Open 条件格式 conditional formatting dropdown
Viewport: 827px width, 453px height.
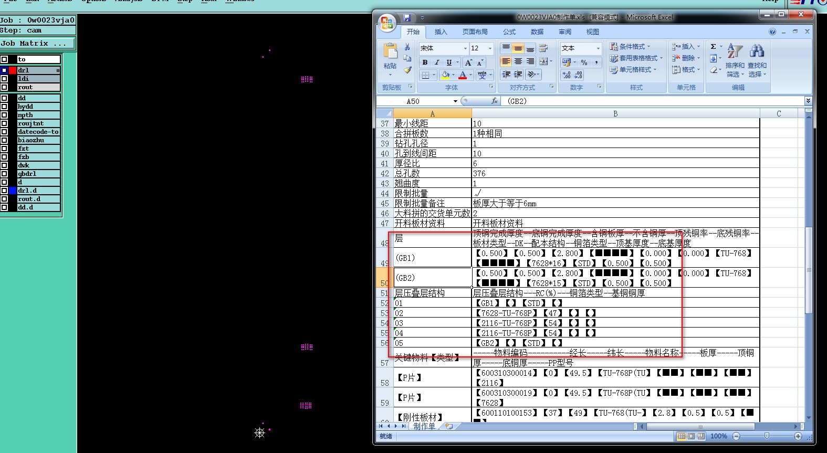(x=630, y=47)
